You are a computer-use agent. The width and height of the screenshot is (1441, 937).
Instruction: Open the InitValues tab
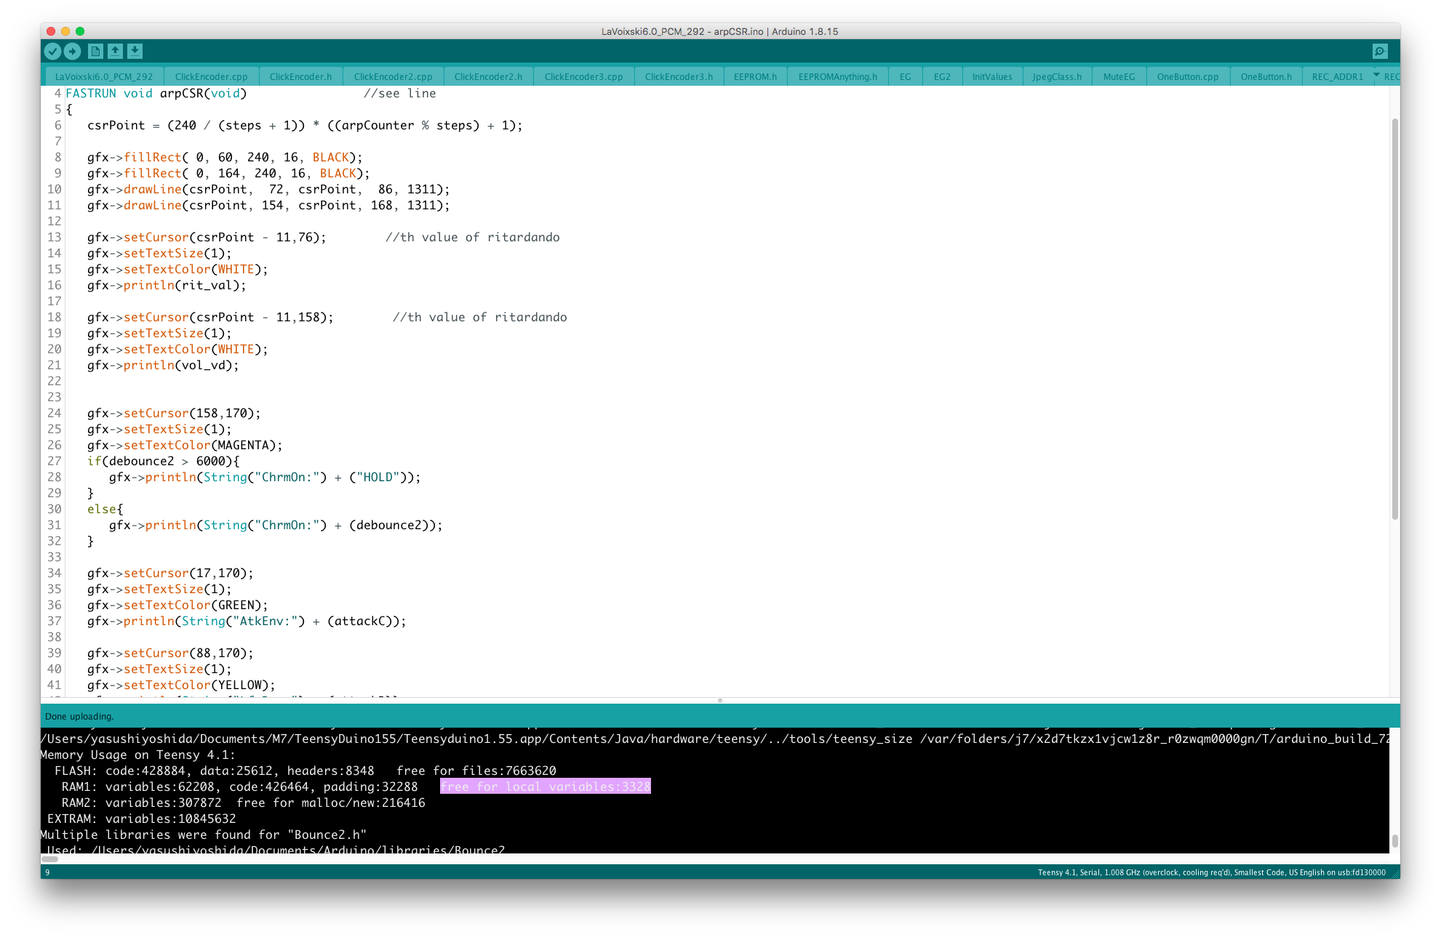point(992,76)
